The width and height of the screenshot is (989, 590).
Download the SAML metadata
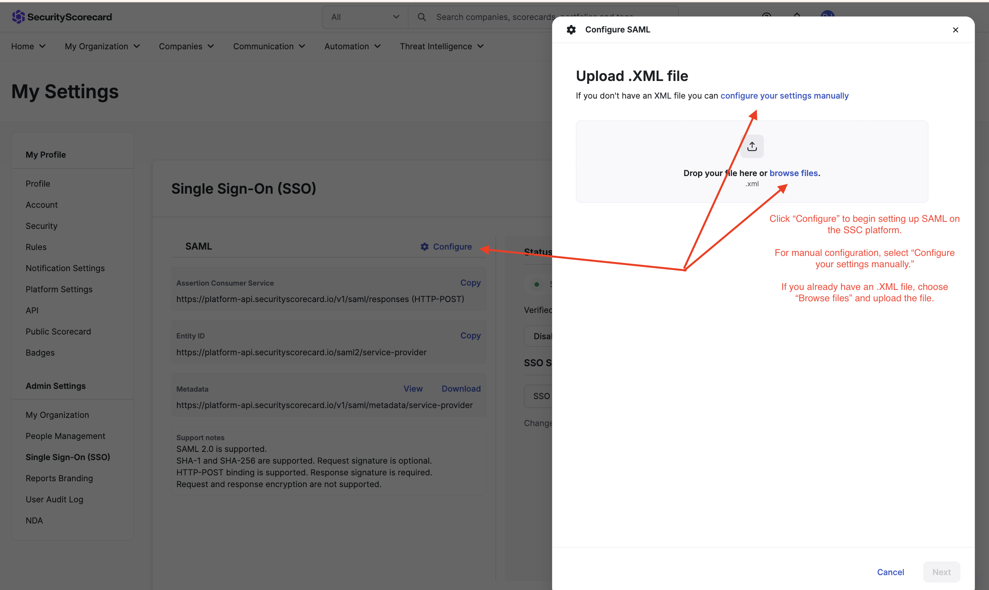point(461,389)
